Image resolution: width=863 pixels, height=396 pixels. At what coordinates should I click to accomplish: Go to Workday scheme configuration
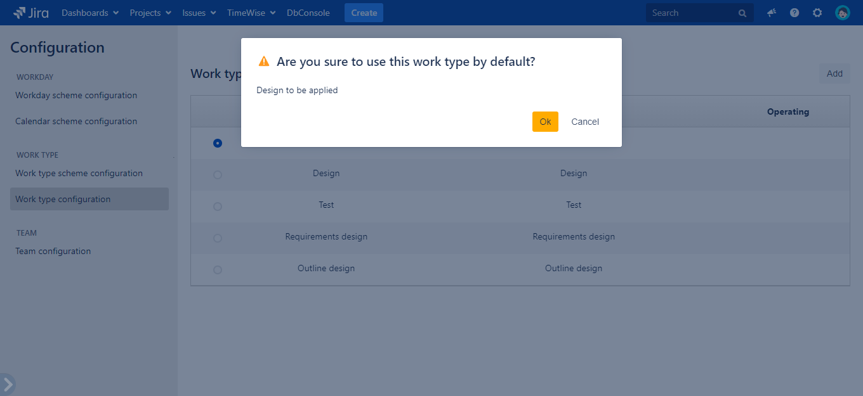(76, 96)
